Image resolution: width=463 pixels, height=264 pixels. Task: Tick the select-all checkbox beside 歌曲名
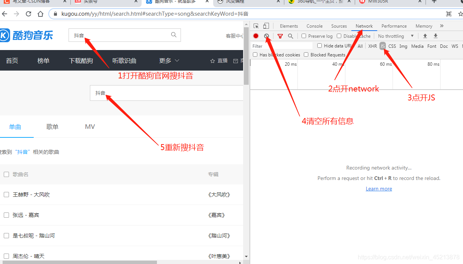pos(6,174)
